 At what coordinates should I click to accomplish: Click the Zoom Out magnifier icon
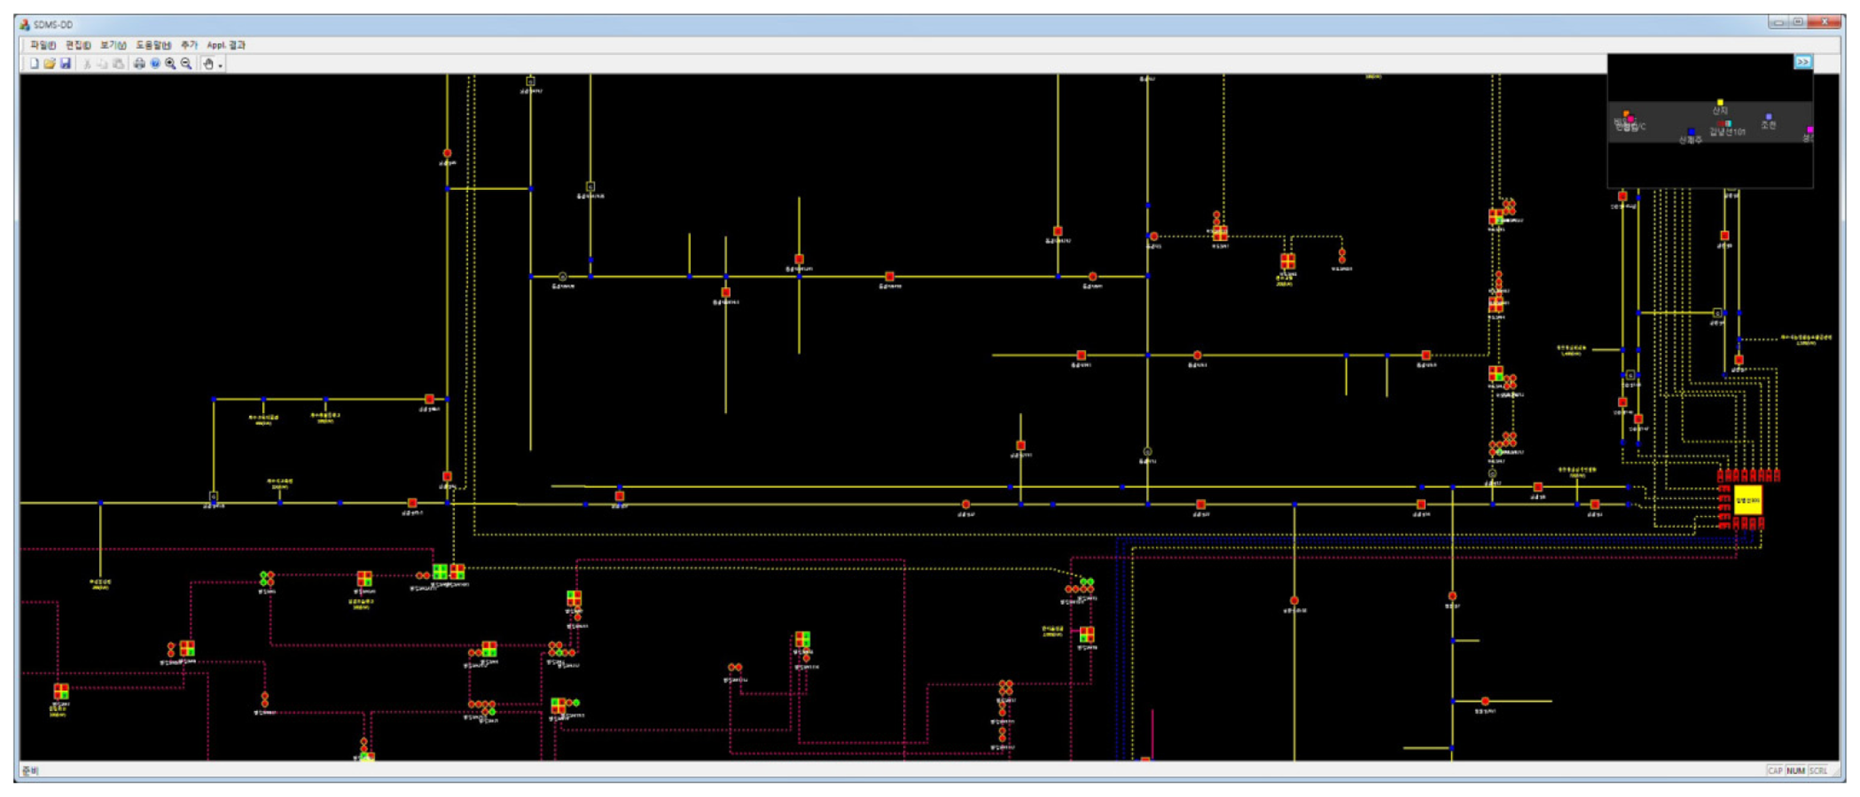click(x=186, y=63)
